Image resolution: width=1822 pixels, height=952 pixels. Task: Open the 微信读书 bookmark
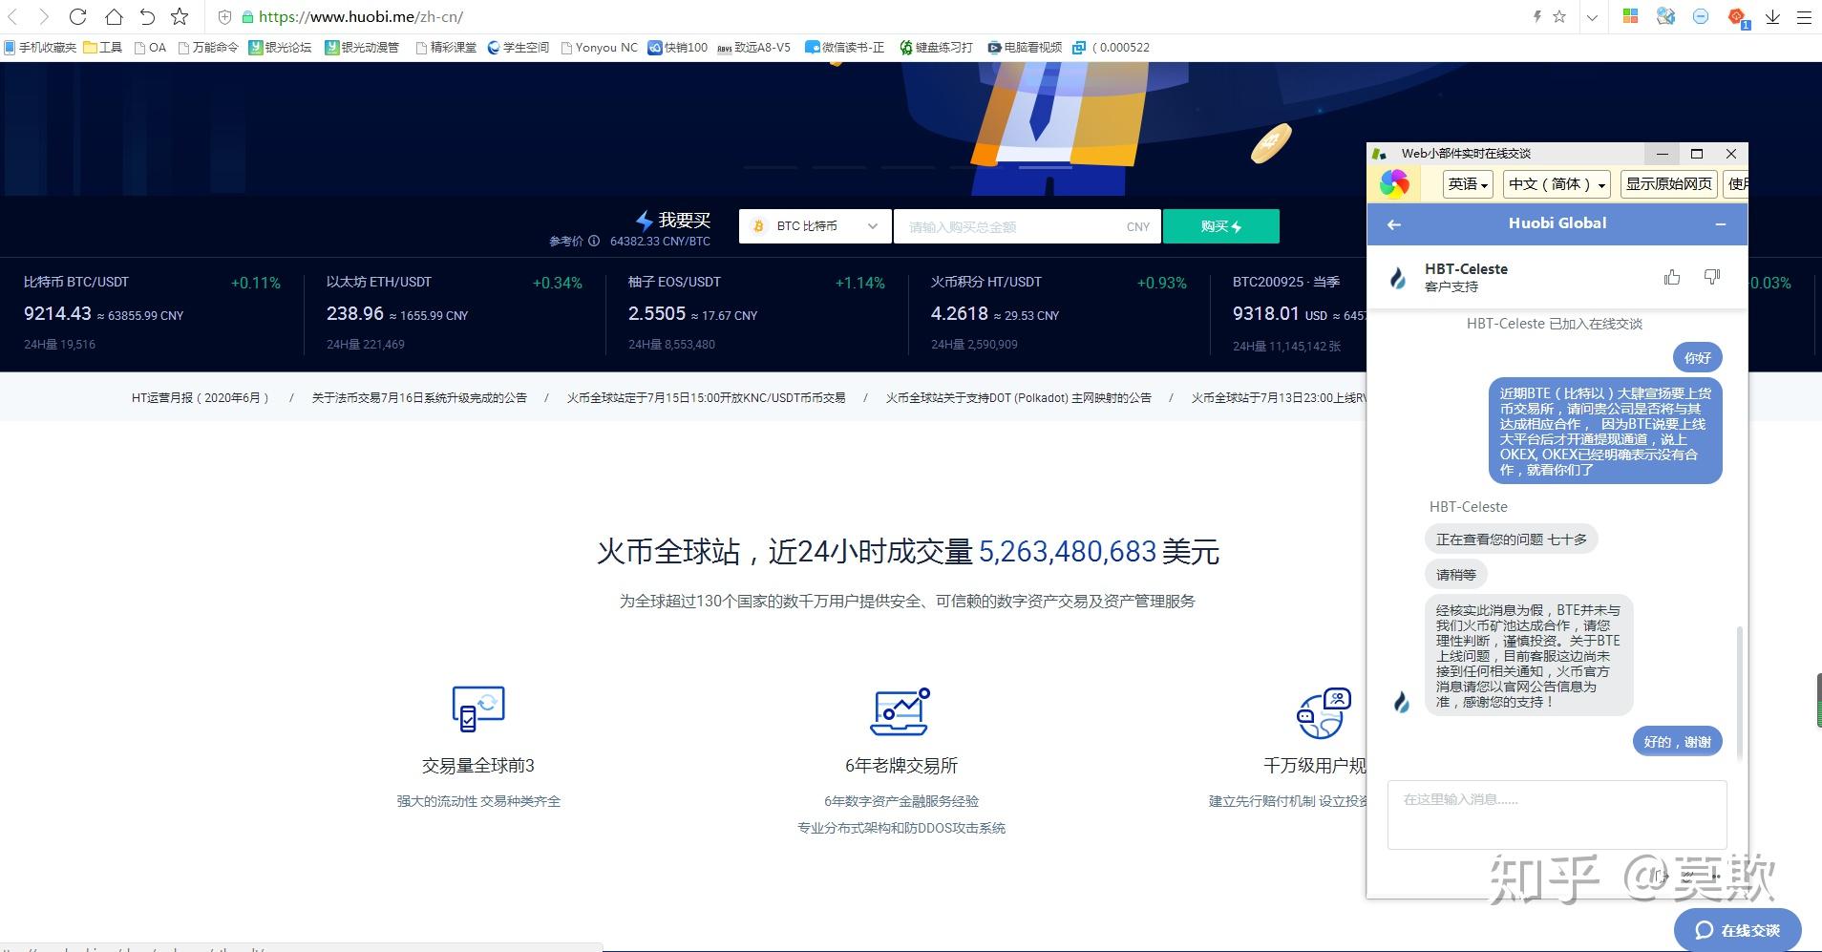pos(845,47)
